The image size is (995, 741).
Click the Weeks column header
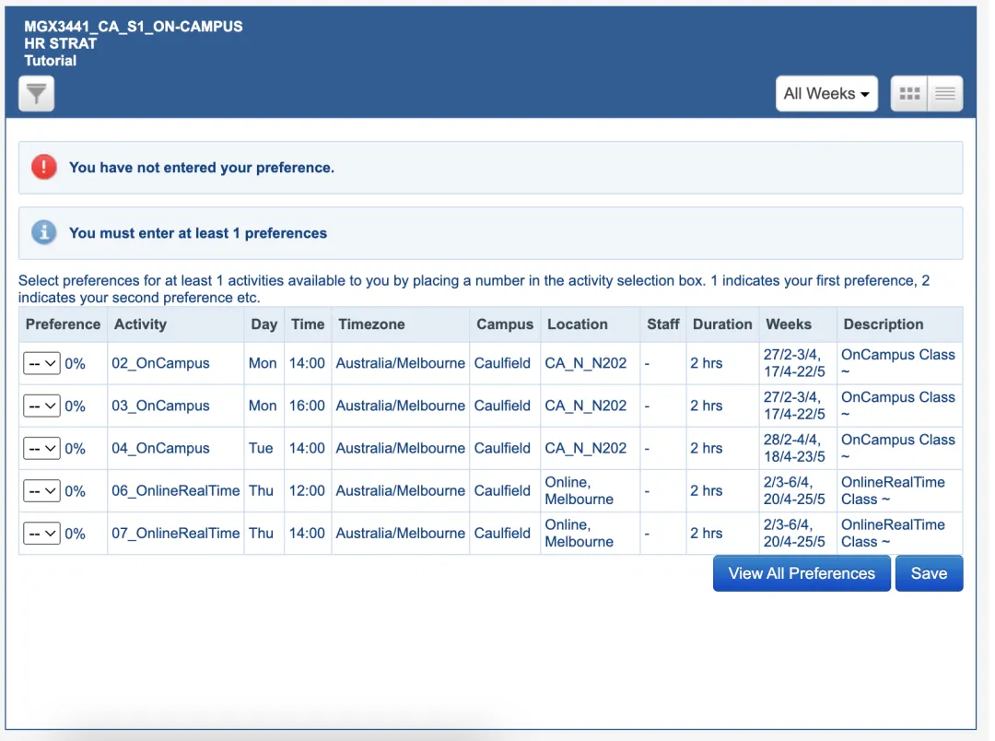[x=789, y=324]
